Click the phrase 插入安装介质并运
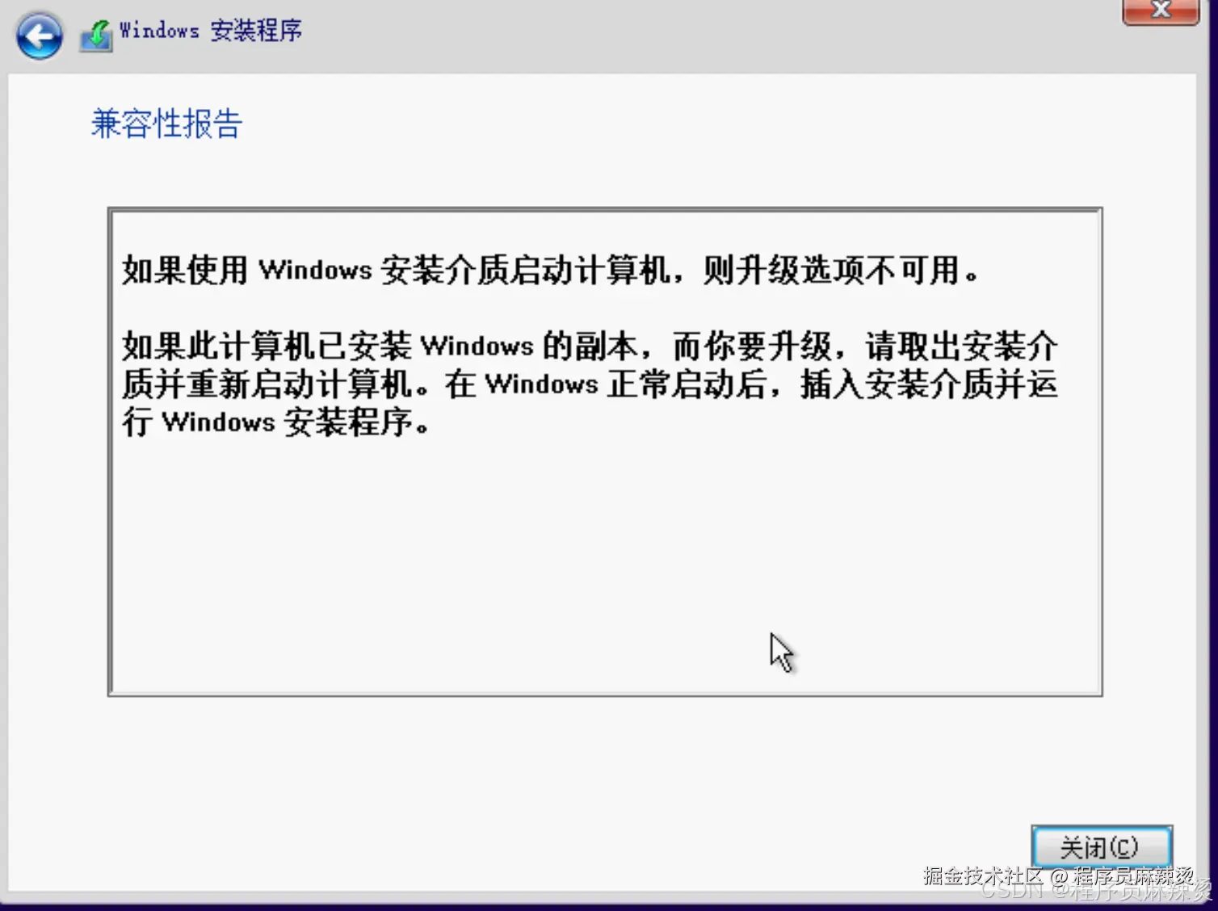This screenshot has height=911, width=1218. tap(929, 384)
